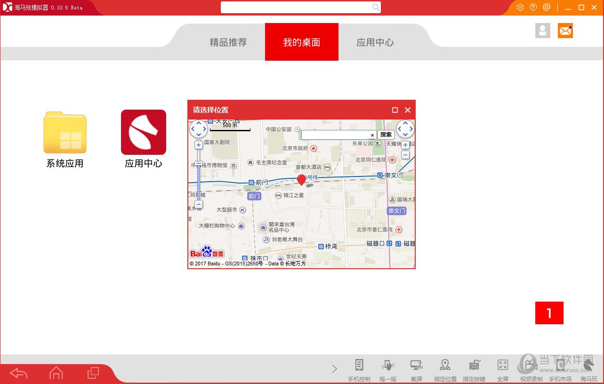The image size is (604, 384).
Task: Go to the Android home screen
Action: tap(56, 373)
